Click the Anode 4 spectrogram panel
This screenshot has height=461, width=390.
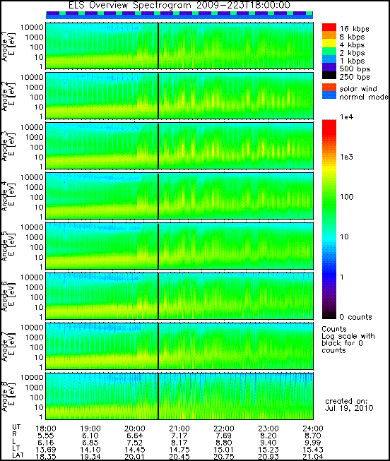pyautogui.click(x=179, y=196)
